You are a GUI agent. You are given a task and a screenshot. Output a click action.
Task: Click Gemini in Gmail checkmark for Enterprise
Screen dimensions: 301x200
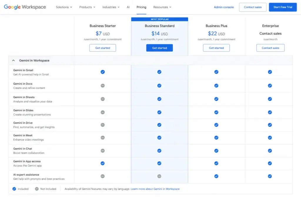(x=270, y=72)
